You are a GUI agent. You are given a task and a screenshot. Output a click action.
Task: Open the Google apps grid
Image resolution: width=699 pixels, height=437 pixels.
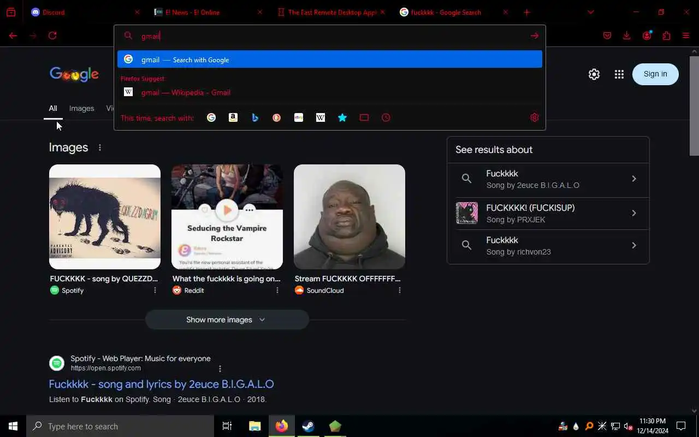[619, 74]
